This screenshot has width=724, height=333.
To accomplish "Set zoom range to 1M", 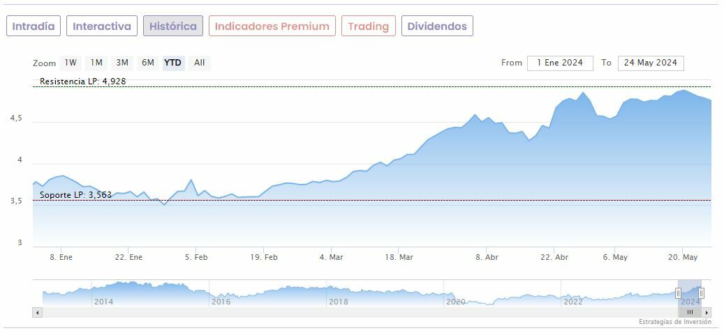I will click(x=96, y=63).
